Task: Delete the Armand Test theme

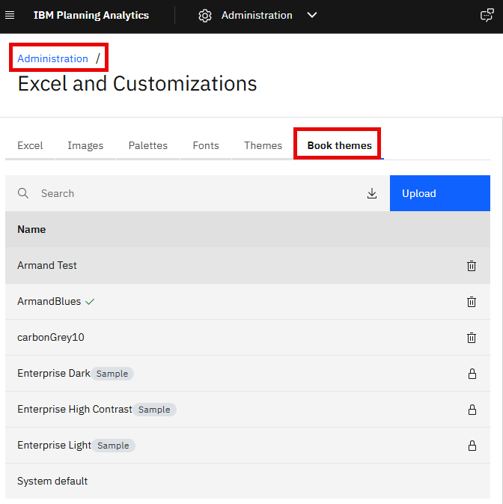Action: tap(472, 266)
